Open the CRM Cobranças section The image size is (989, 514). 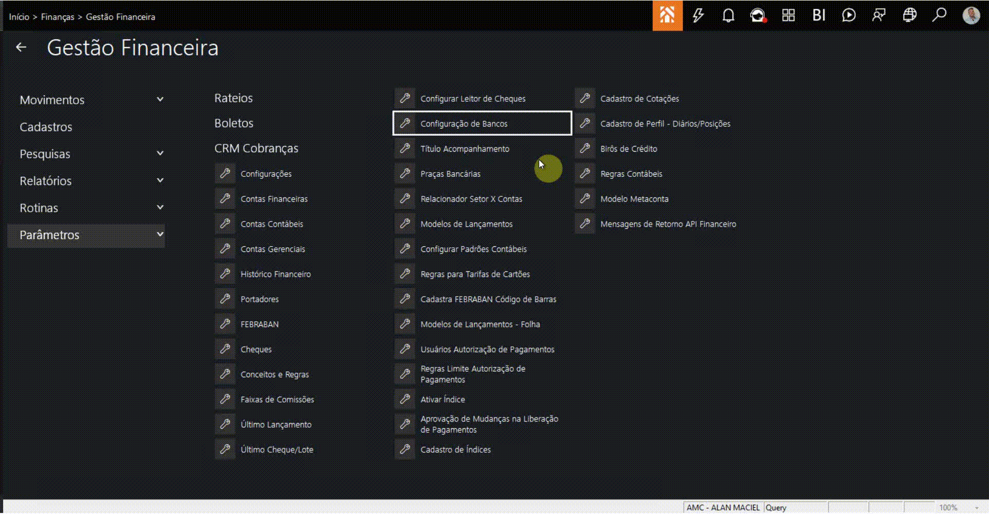(257, 149)
